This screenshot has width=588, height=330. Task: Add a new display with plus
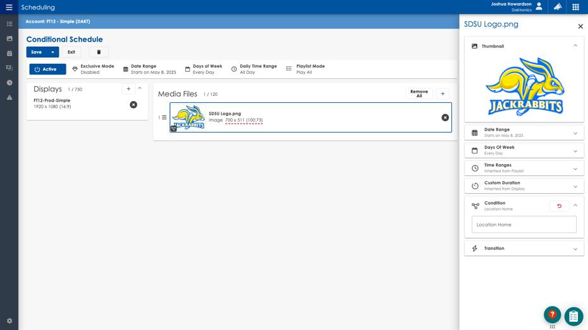[128, 89]
